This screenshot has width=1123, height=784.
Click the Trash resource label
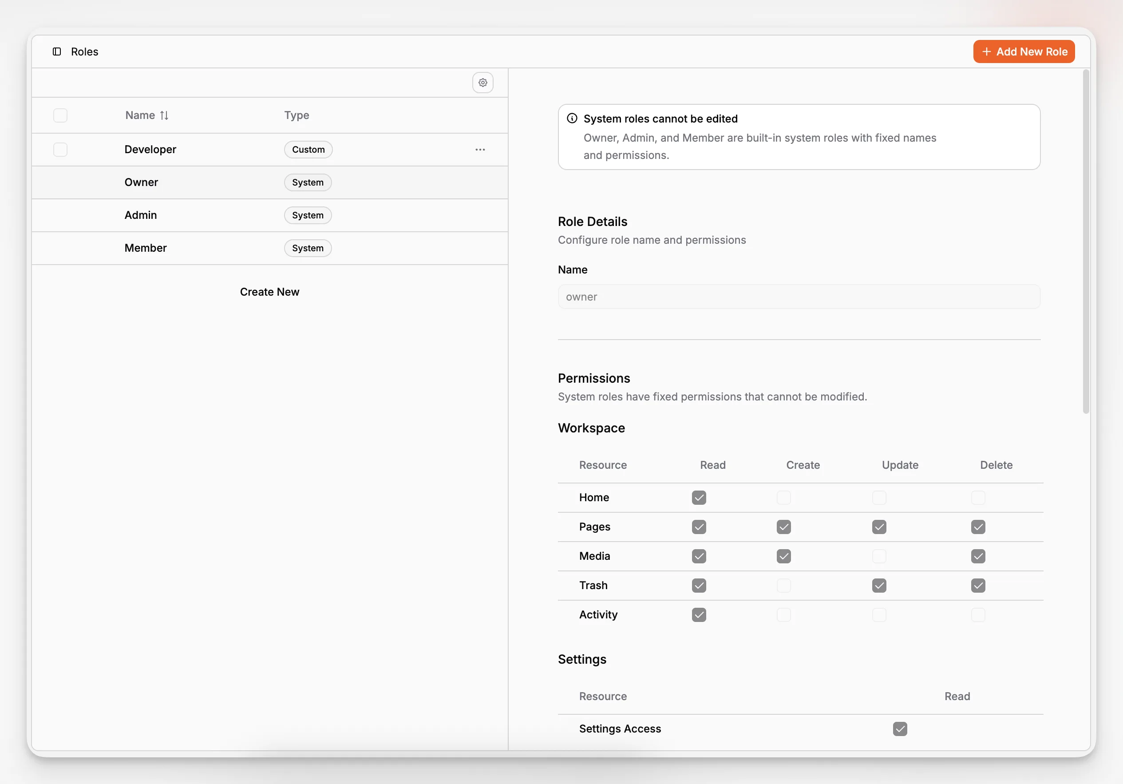(593, 586)
